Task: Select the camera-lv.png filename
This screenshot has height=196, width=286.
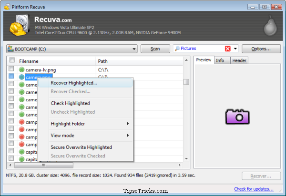Action: tap(41, 70)
